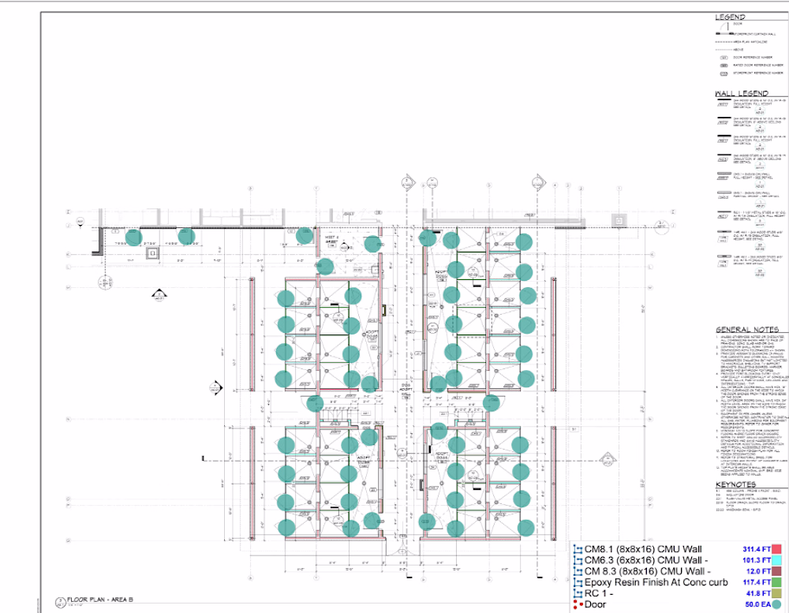
Task: Select the 'CM 8.3 (8x8x16) CMU Wall -' label
Action: click(648, 572)
